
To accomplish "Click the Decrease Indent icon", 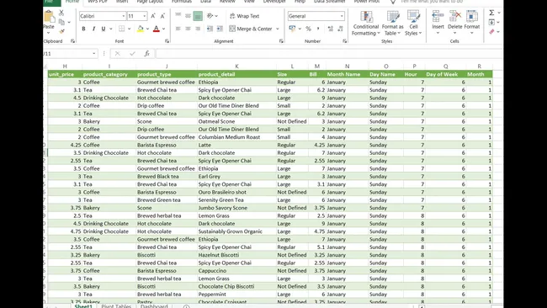I will coord(210,29).
